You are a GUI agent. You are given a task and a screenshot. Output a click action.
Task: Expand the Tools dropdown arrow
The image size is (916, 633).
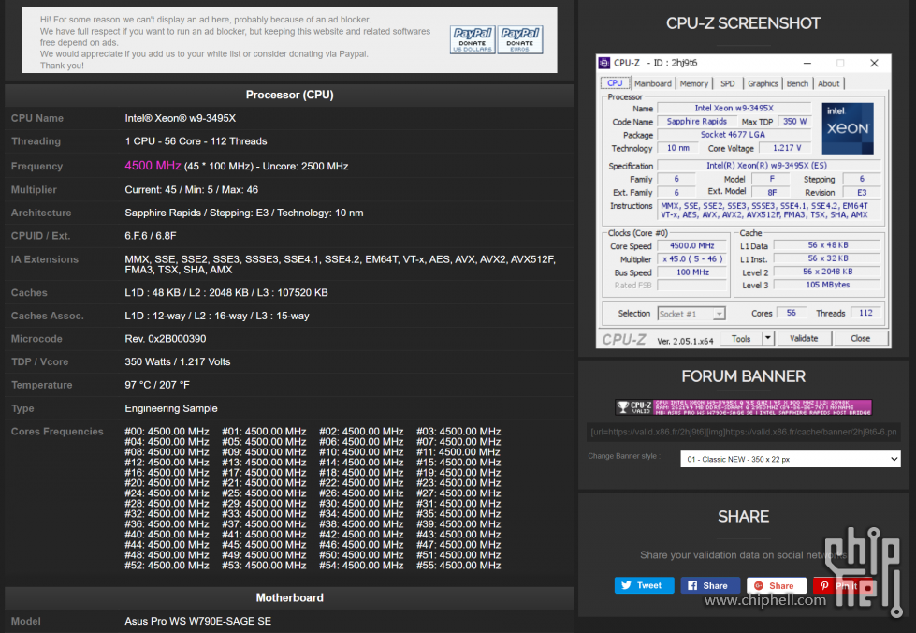pos(768,338)
